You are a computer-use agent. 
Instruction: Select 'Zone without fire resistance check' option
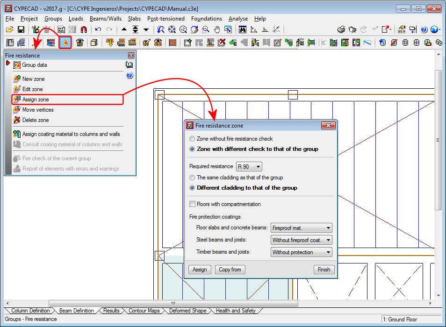pos(192,139)
